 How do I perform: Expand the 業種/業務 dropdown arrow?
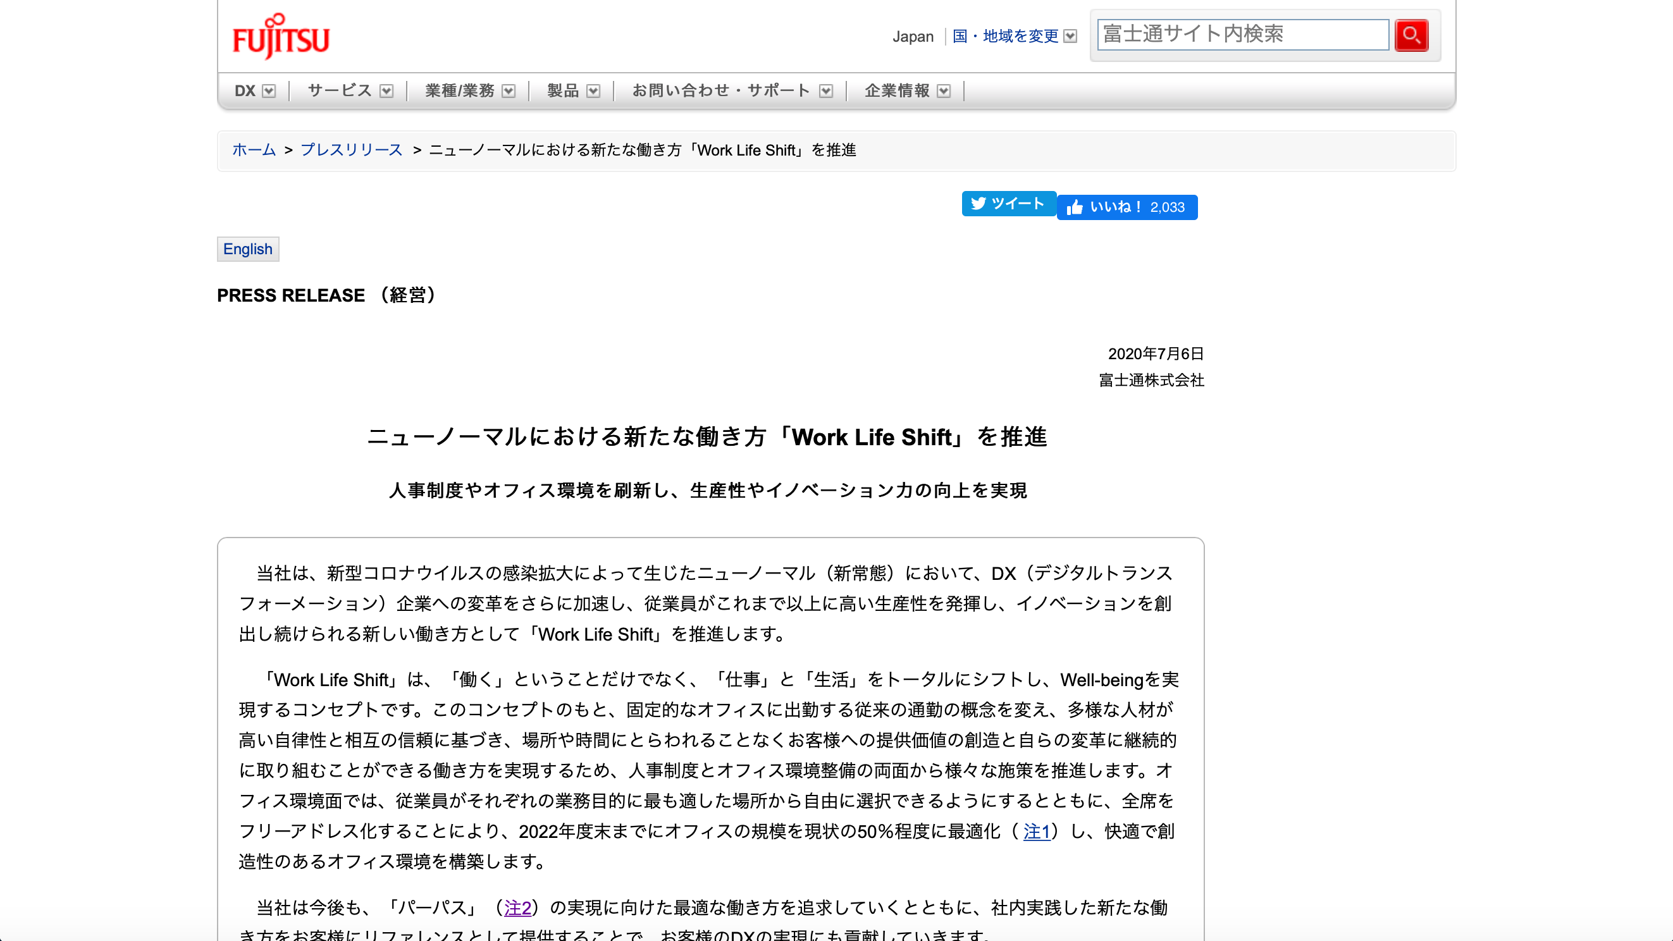(509, 91)
